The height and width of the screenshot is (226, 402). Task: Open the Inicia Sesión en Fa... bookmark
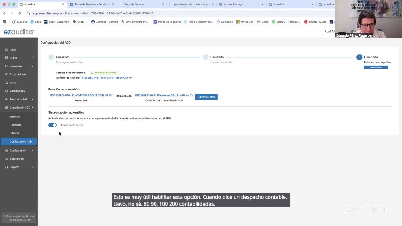[x=198, y=22]
